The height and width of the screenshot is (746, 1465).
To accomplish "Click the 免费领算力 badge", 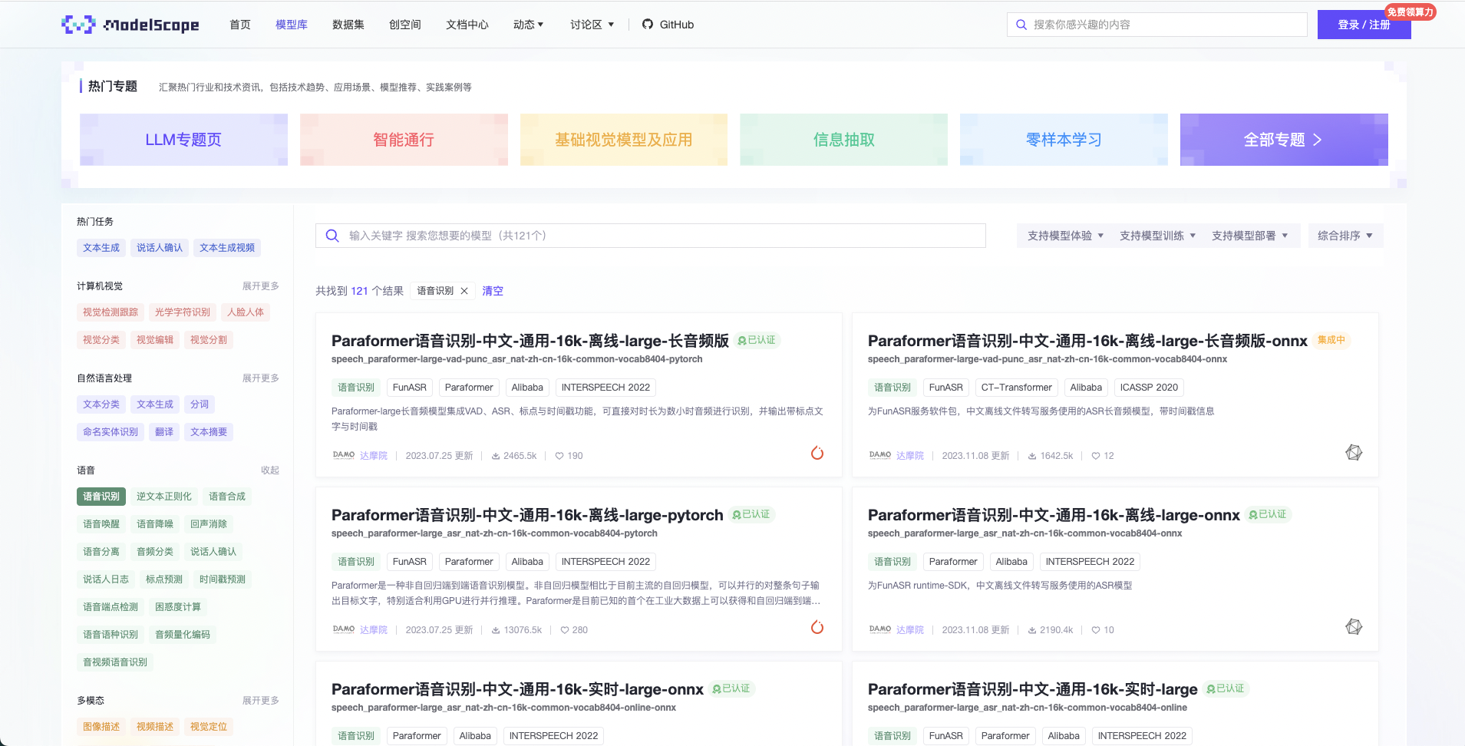I will [1410, 12].
